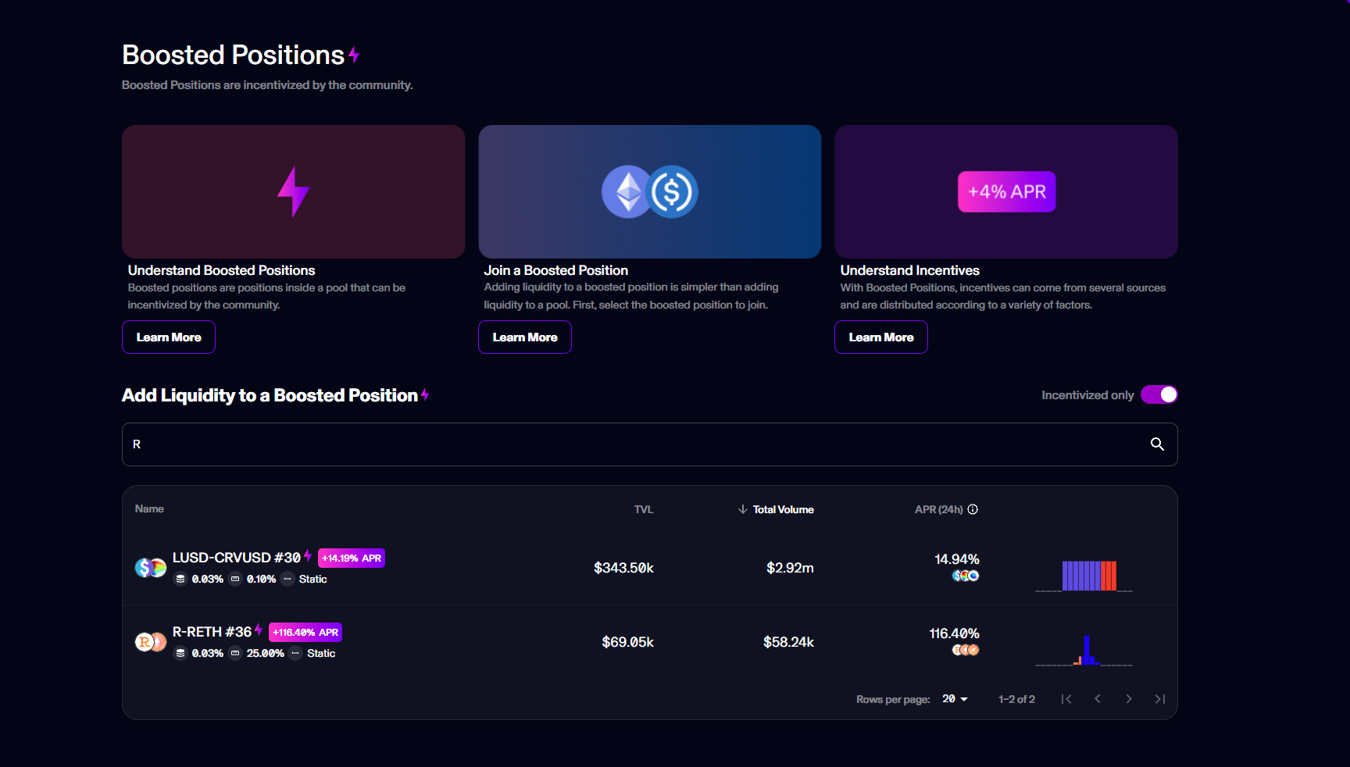Click reward token icons under 116.40% APR

click(x=966, y=650)
